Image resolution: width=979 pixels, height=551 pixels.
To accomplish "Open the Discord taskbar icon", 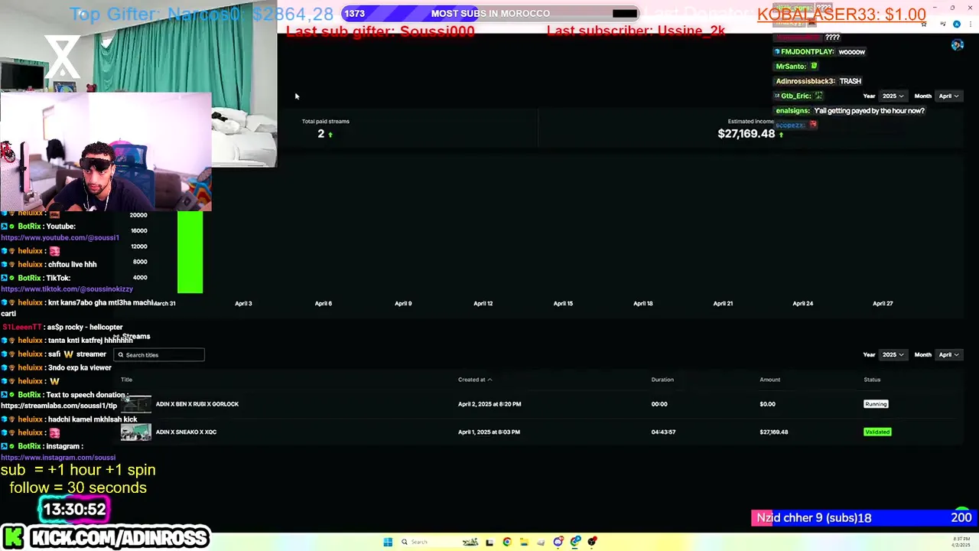I will pyautogui.click(x=558, y=542).
